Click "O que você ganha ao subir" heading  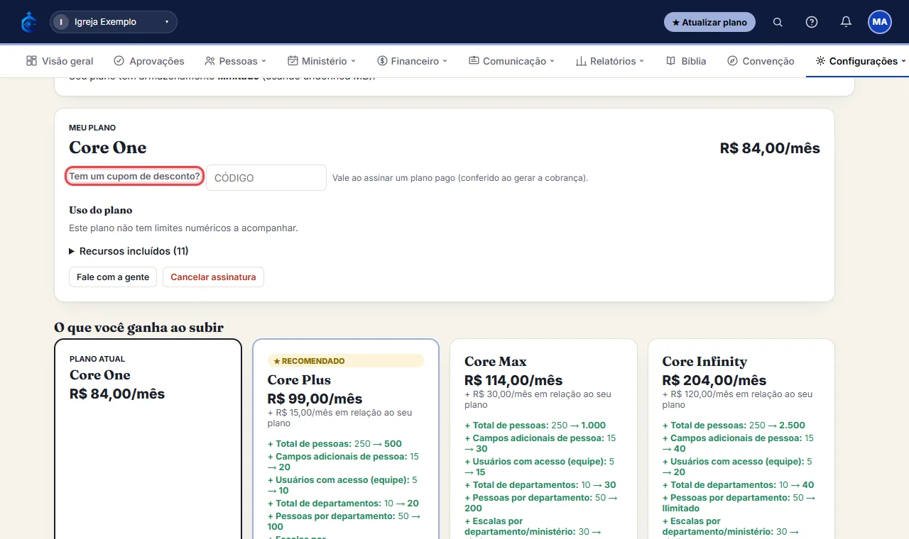pos(139,327)
